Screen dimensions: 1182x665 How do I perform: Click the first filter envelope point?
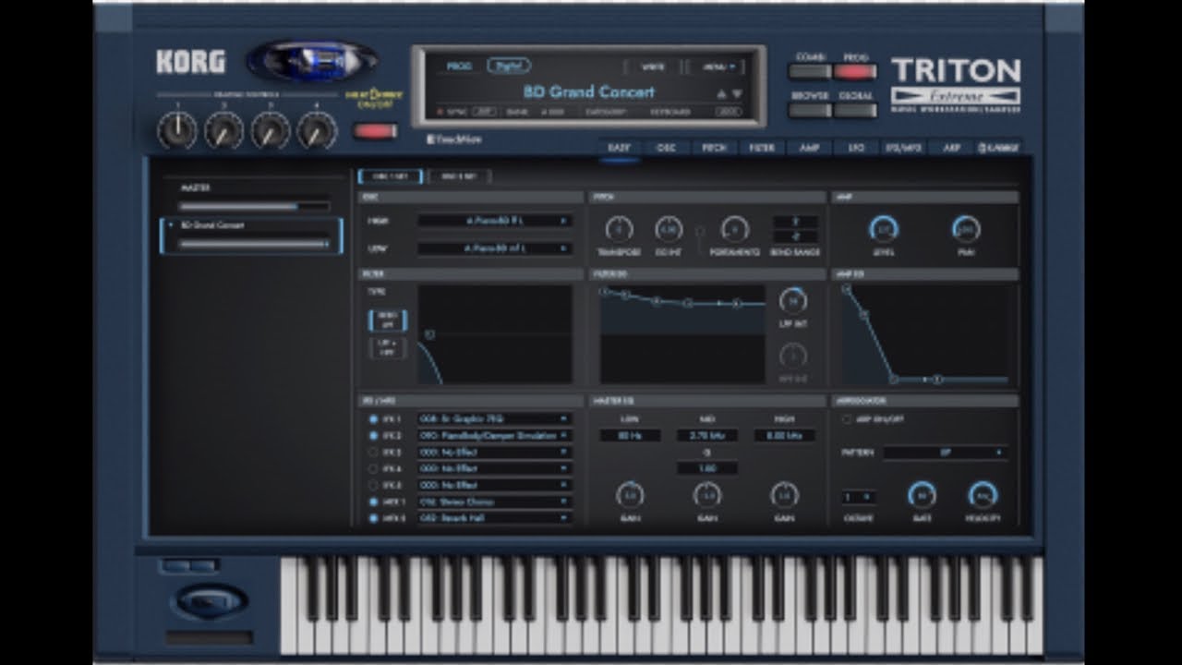[x=605, y=291]
